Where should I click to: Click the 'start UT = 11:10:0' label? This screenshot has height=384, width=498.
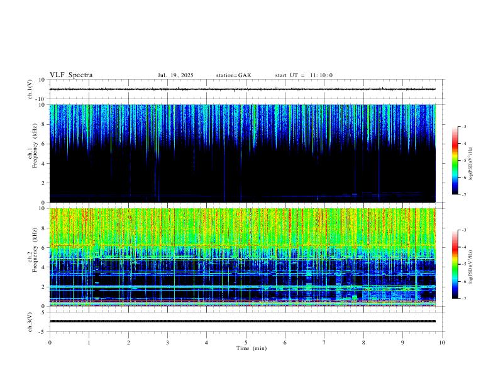point(304,75)
